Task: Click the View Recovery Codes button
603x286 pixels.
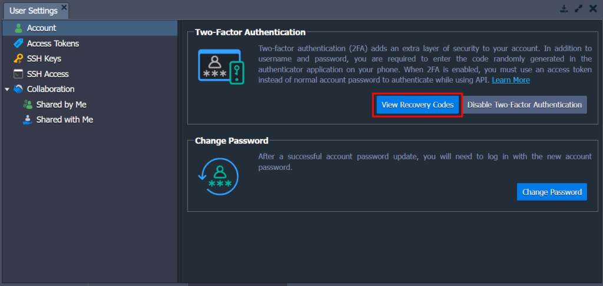Action: 418,105
